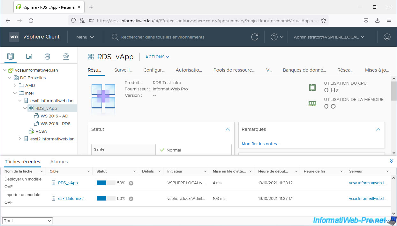The width and height of the screenshot is (397, 226).
Task: Click the site security shield icon
Action: (73, 20)
